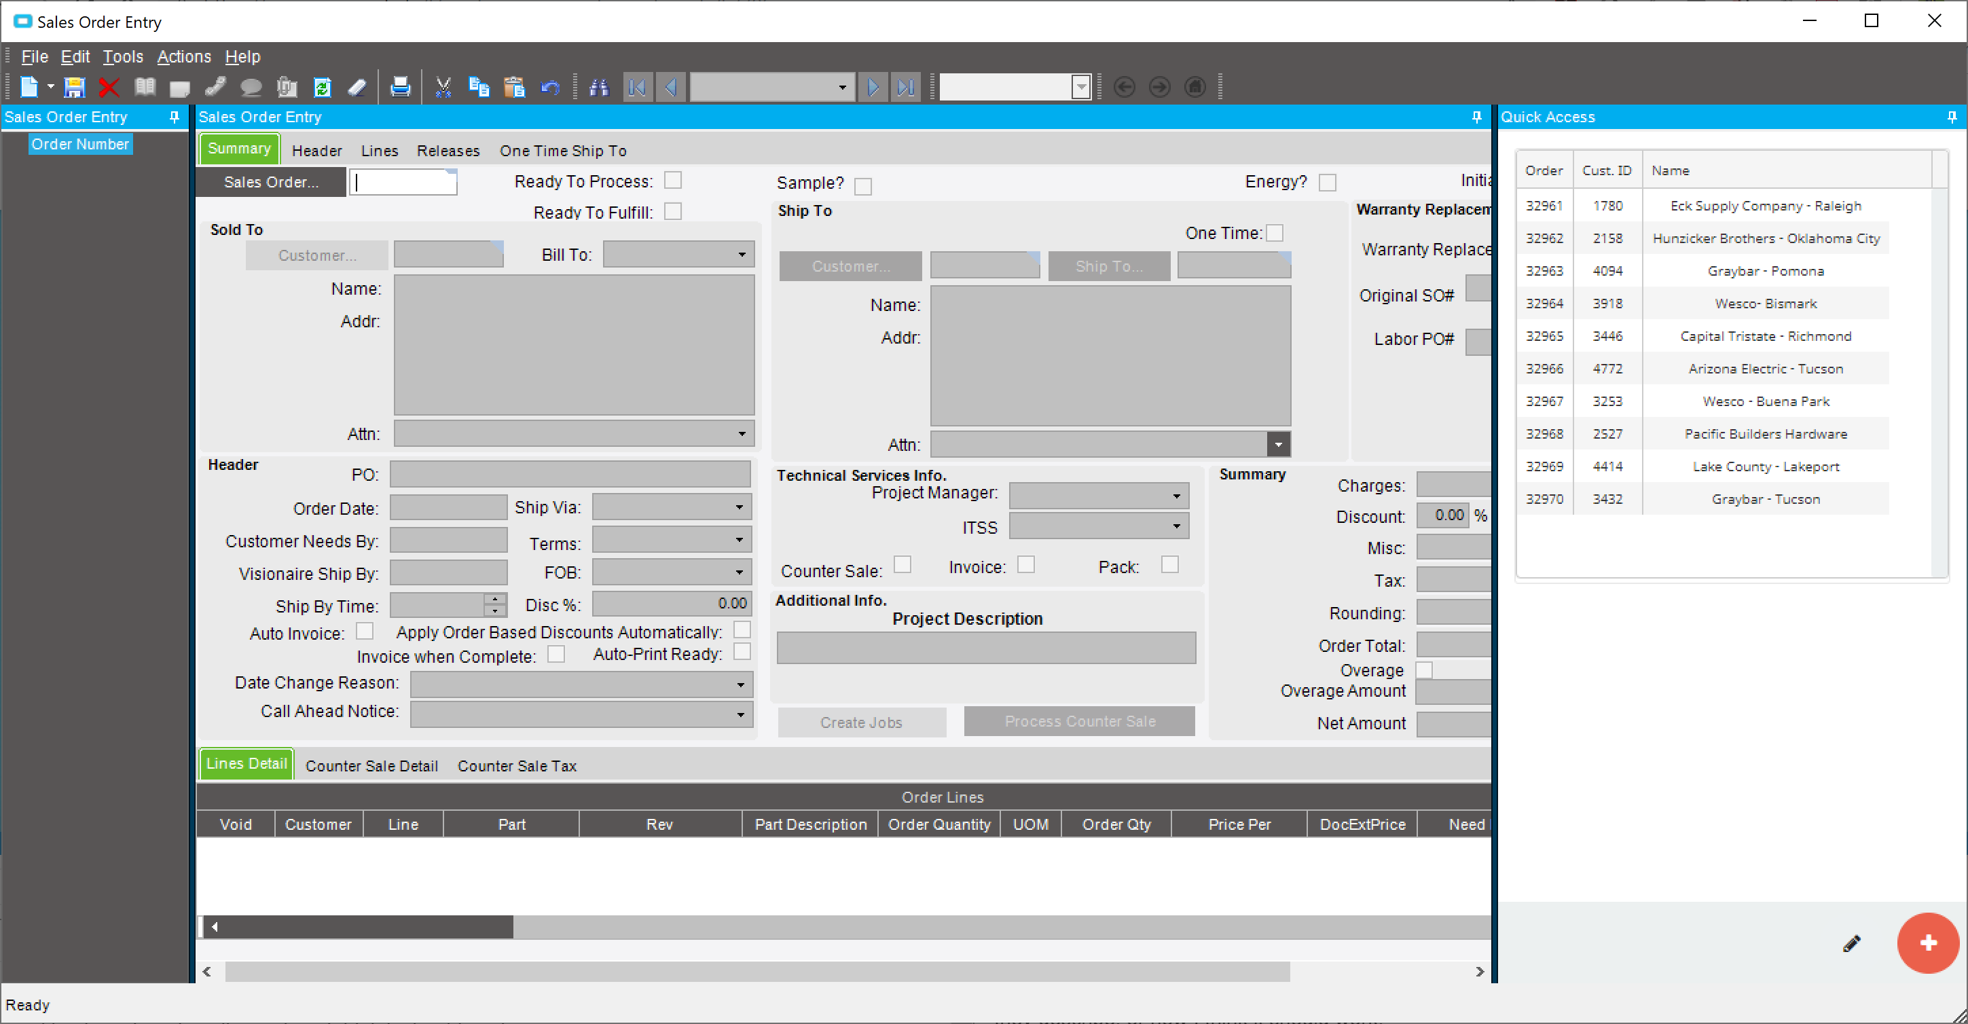Delete the record with the red X icon
This screenshot has width=1968, height=1024.
point(109,87)
